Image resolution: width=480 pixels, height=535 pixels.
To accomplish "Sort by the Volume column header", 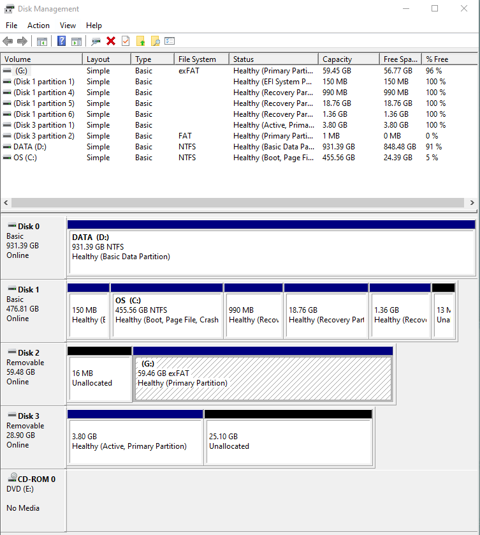I will click(x=41, y=59).
